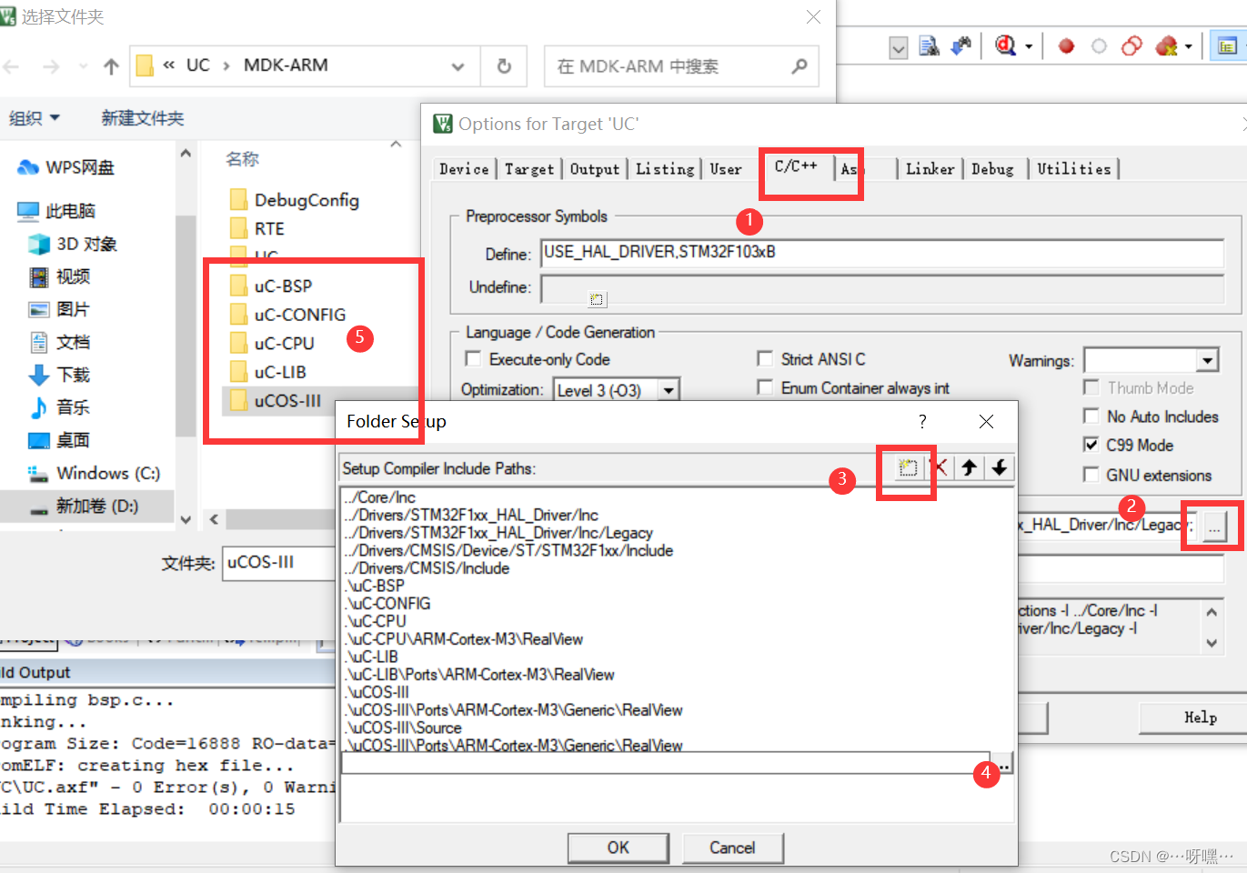Click search magnifier in MDK-ARM search box

pos(799,66)
